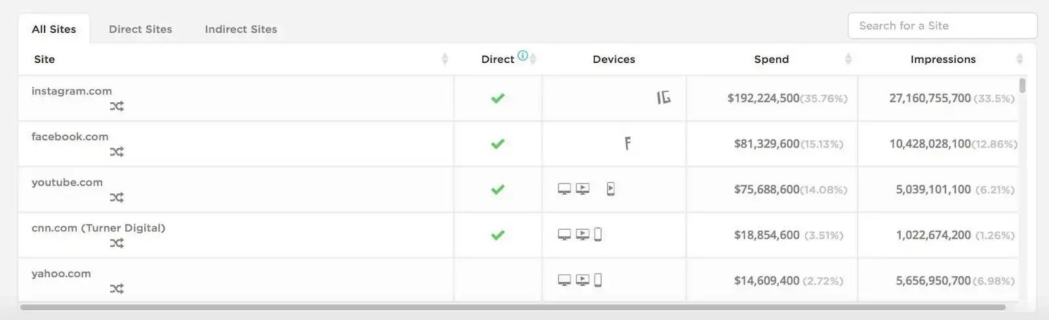Screen dimensions: 1049x320
Task: Click the shuffle icon under cnn.com
Action: coord(117,243)
